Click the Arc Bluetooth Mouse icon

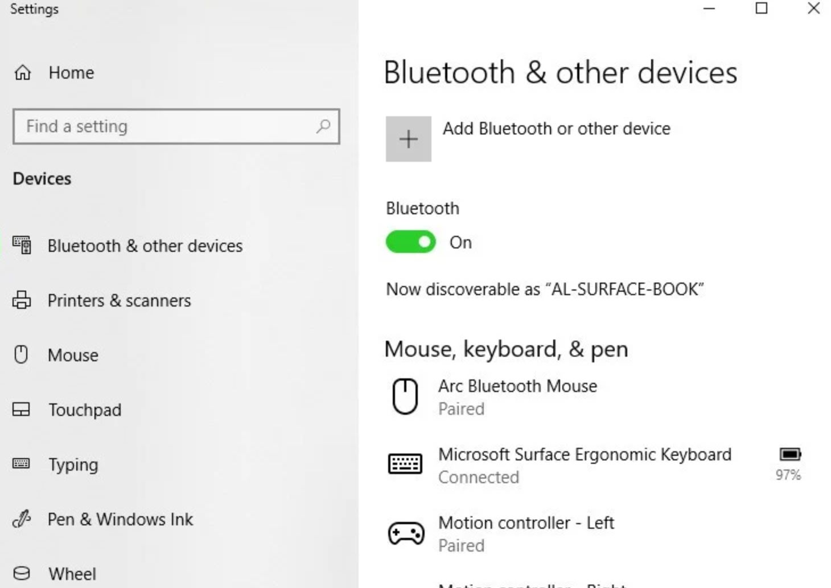coord(405,395)
